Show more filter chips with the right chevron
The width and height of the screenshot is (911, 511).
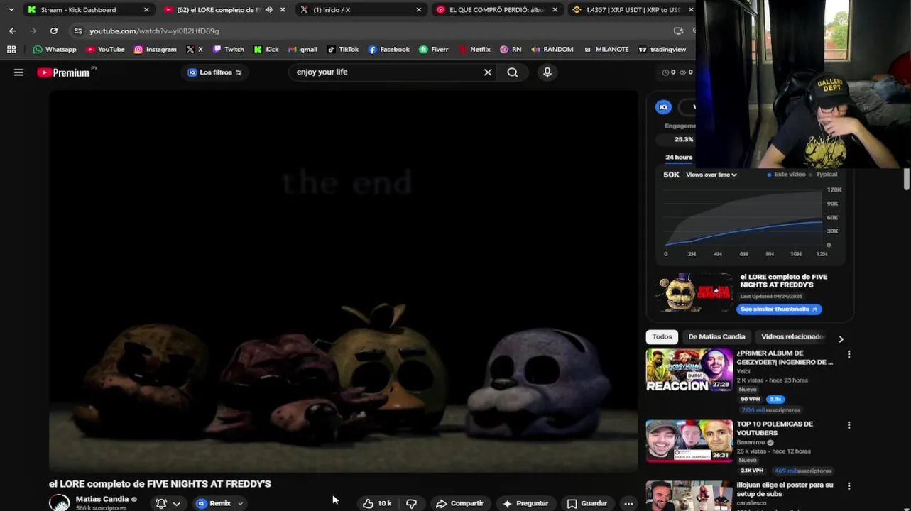coord(841,339)
